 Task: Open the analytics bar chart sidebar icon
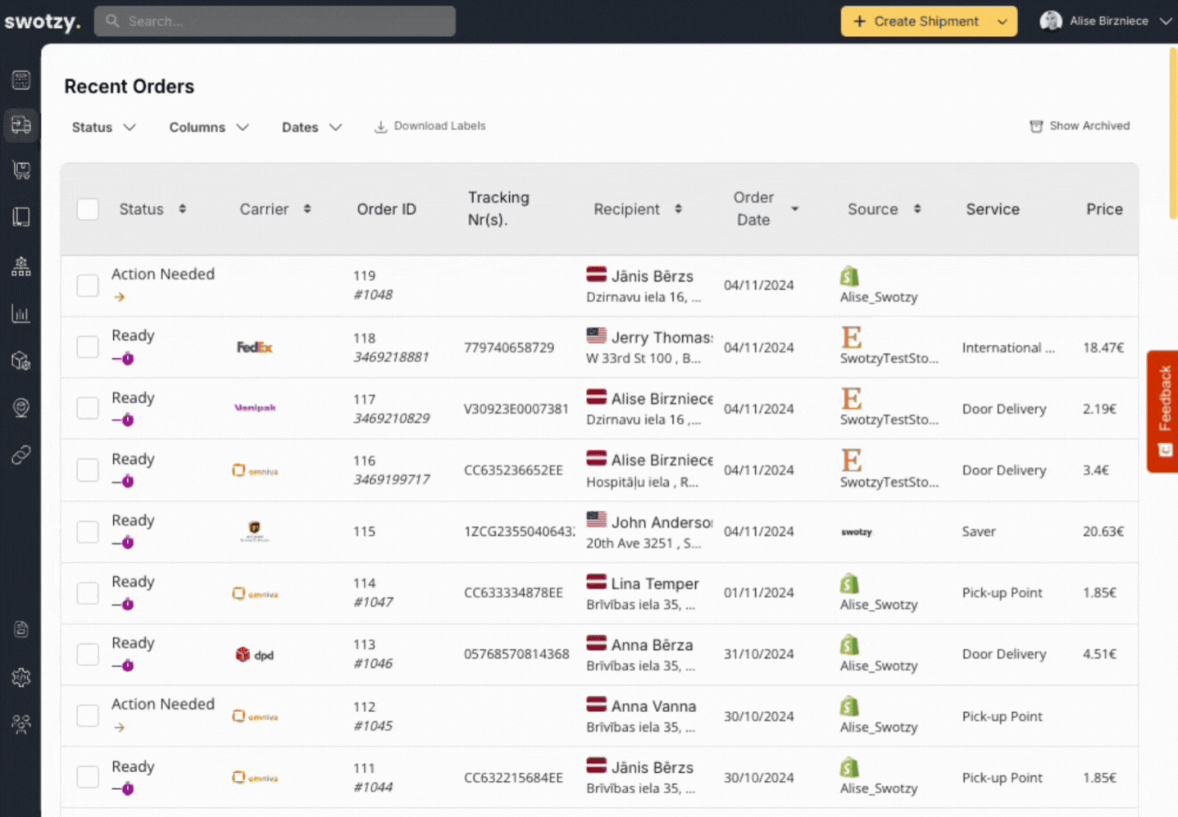[x=21, y=314]
